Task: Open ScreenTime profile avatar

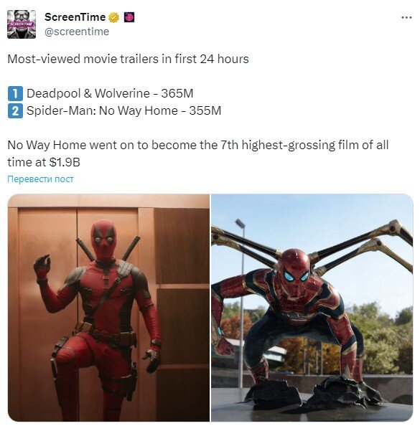Action: click(22, 24)
